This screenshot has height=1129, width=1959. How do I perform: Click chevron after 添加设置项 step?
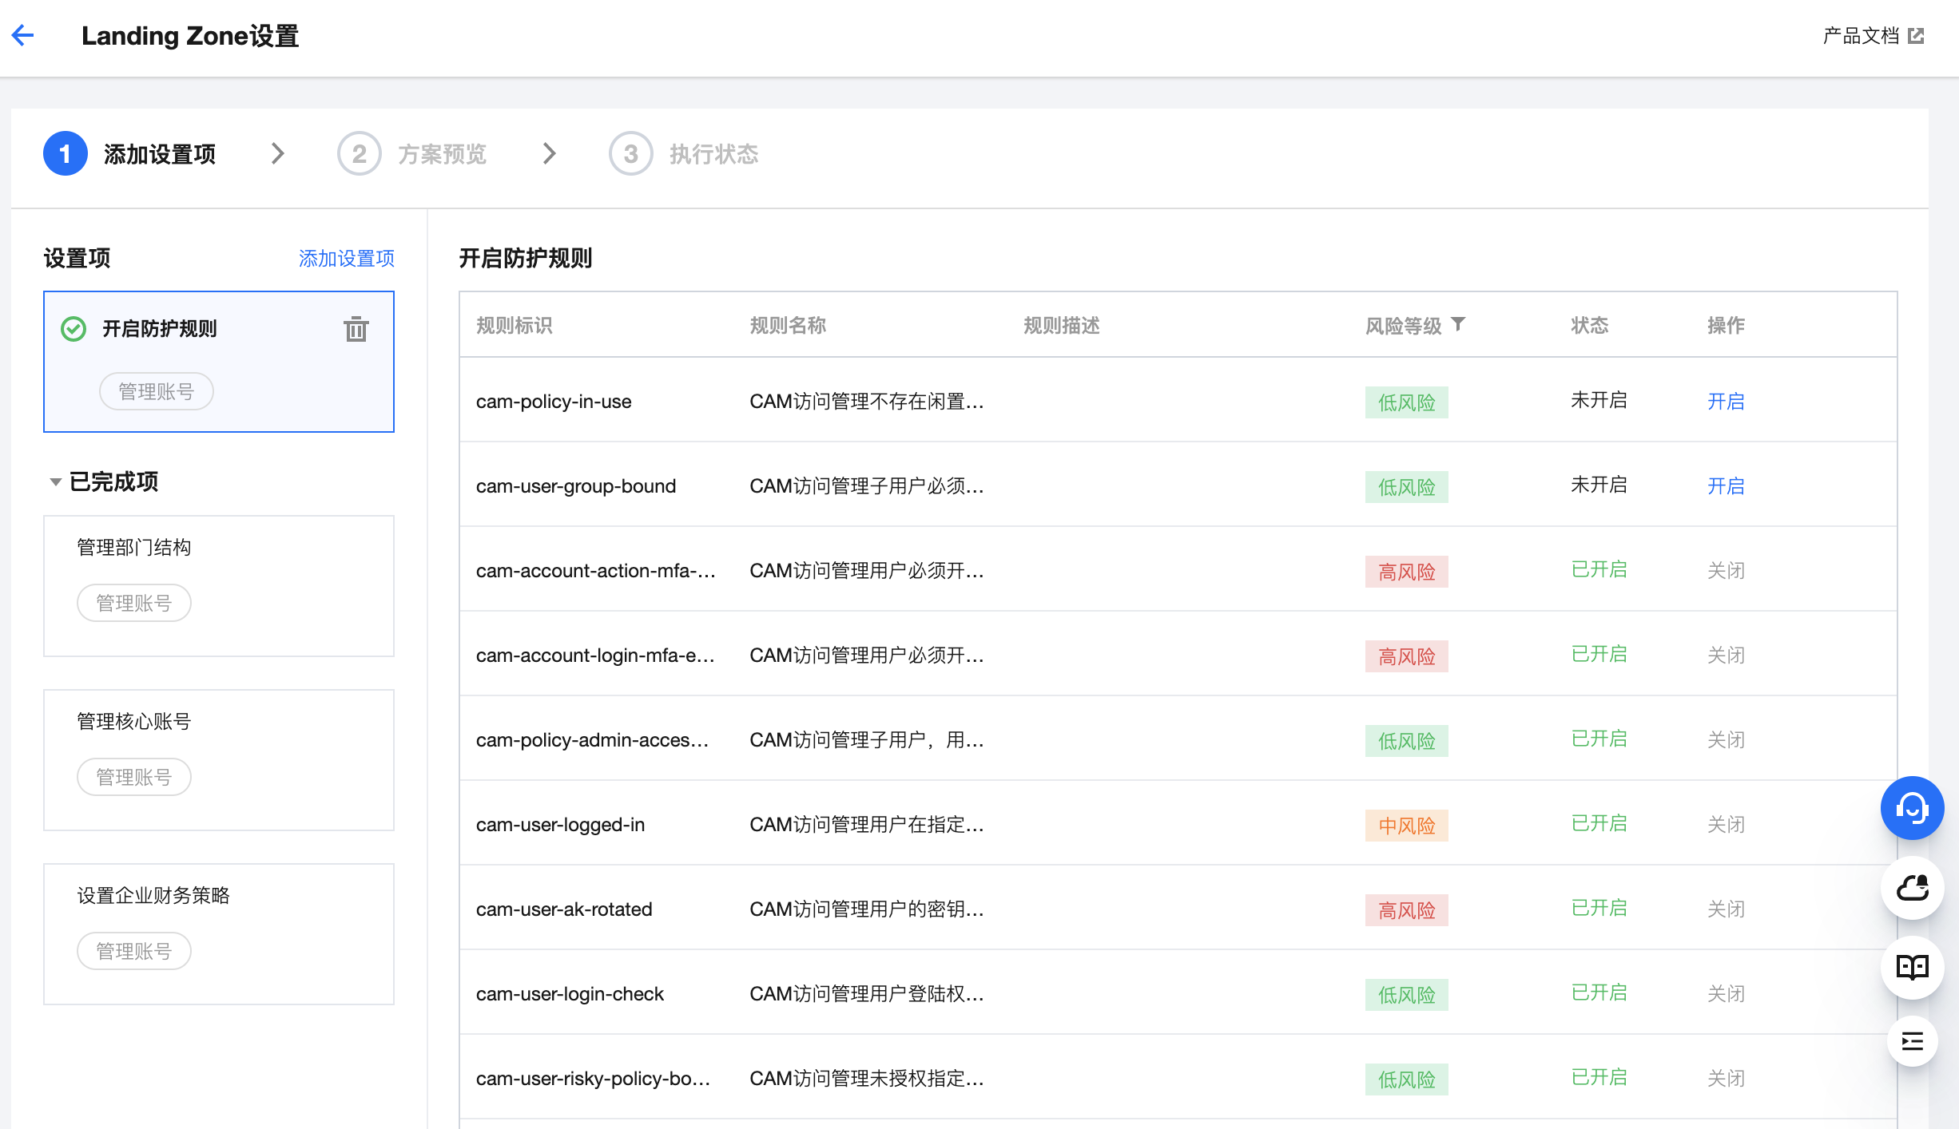tap(277, 153)
